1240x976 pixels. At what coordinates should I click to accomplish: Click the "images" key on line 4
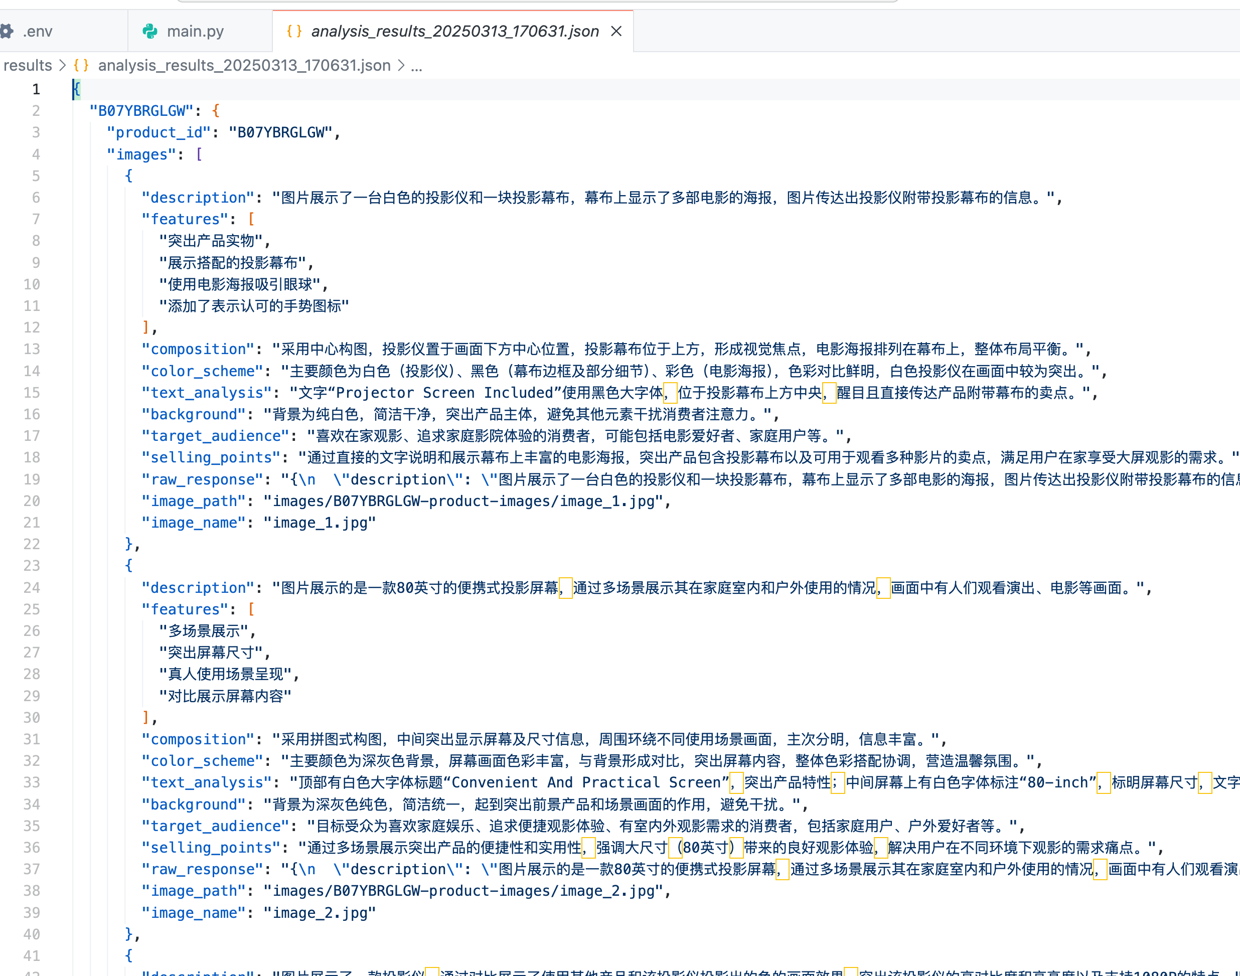pos(141,154)
